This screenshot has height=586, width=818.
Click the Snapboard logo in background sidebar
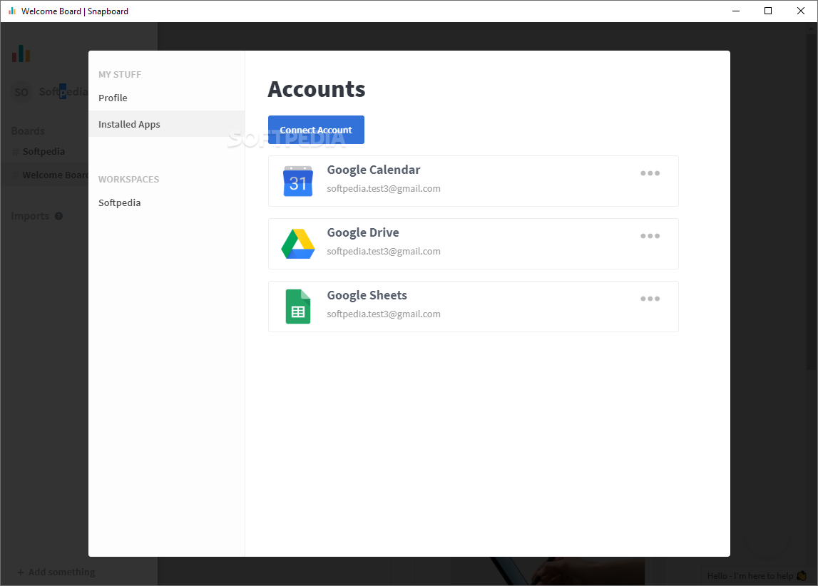(21, 53)
